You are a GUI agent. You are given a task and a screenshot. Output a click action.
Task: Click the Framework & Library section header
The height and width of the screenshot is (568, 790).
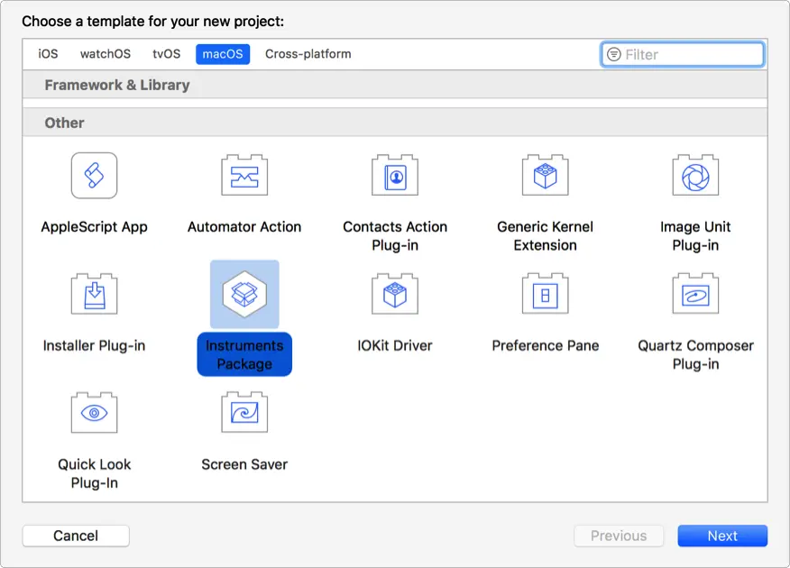(x=395, y=85)
